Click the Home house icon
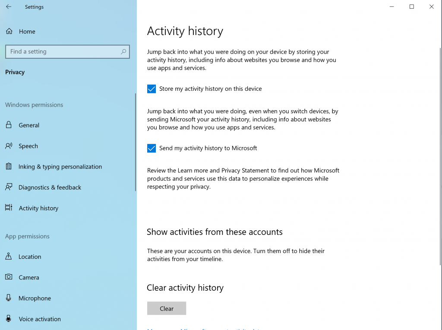Screen dimensions: 442x330 (9, 31)
